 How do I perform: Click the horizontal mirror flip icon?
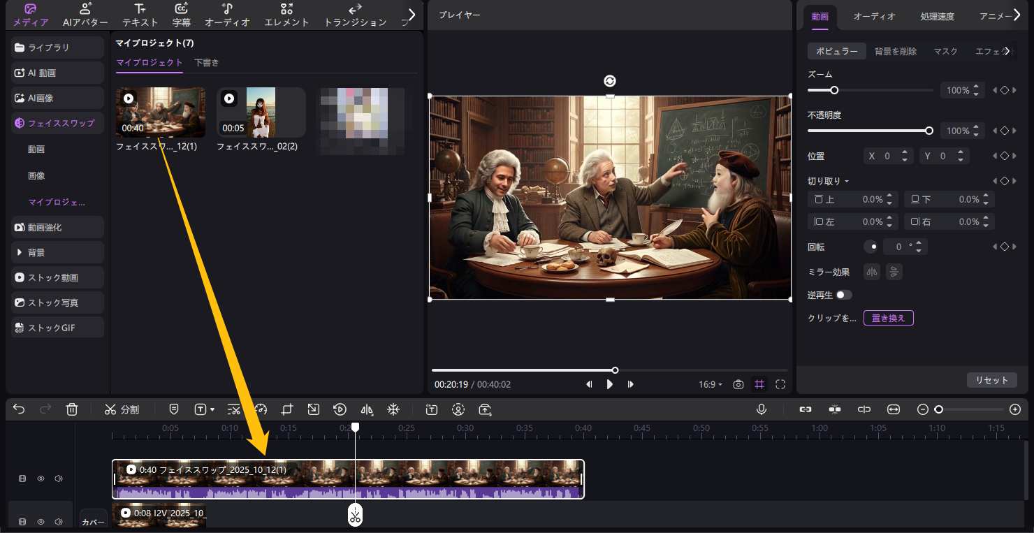coord(871,271)
